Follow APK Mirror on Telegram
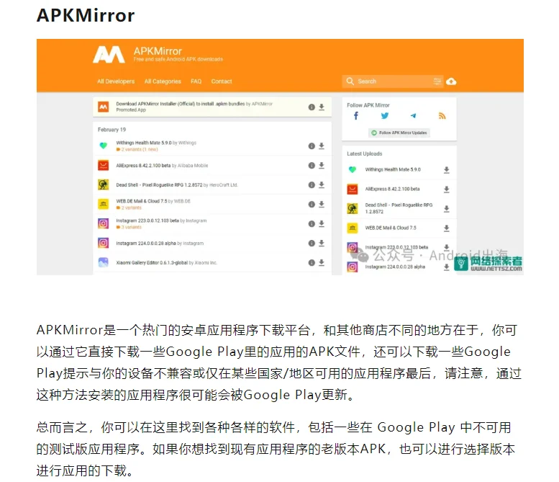 (413, 116)
